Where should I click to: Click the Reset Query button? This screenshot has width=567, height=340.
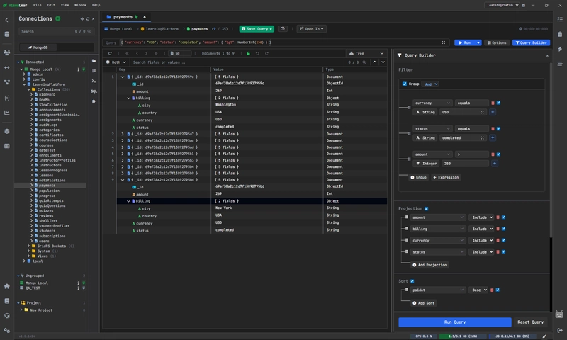(530, 322)
